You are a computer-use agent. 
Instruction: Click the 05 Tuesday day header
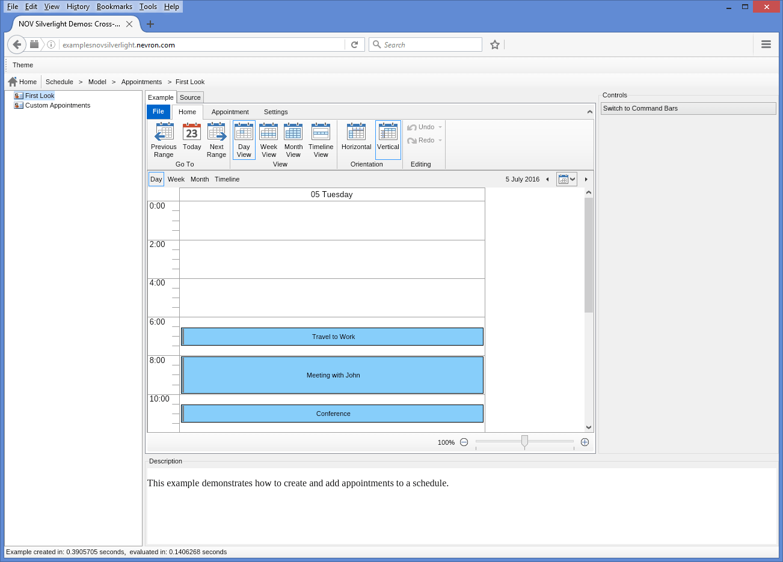coord(332,194)
